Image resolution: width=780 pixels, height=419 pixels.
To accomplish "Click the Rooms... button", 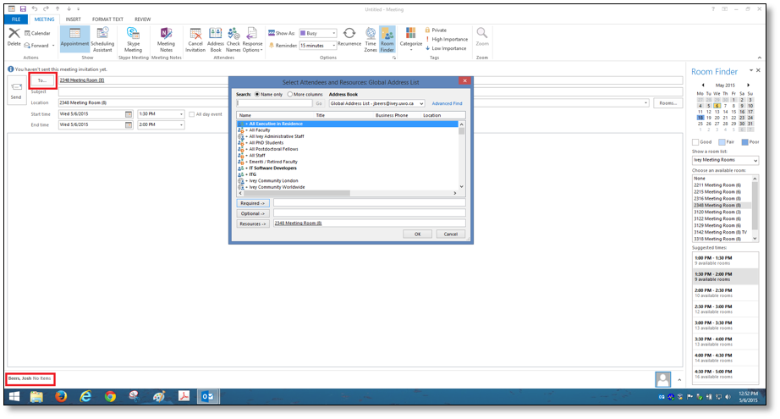I will [667, 103].
